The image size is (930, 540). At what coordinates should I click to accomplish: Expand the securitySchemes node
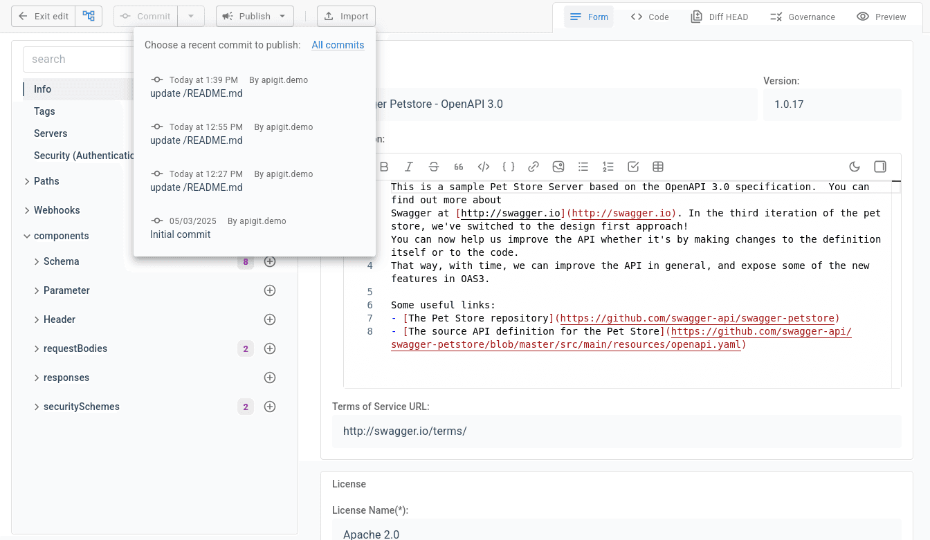[x=37, y=407]
